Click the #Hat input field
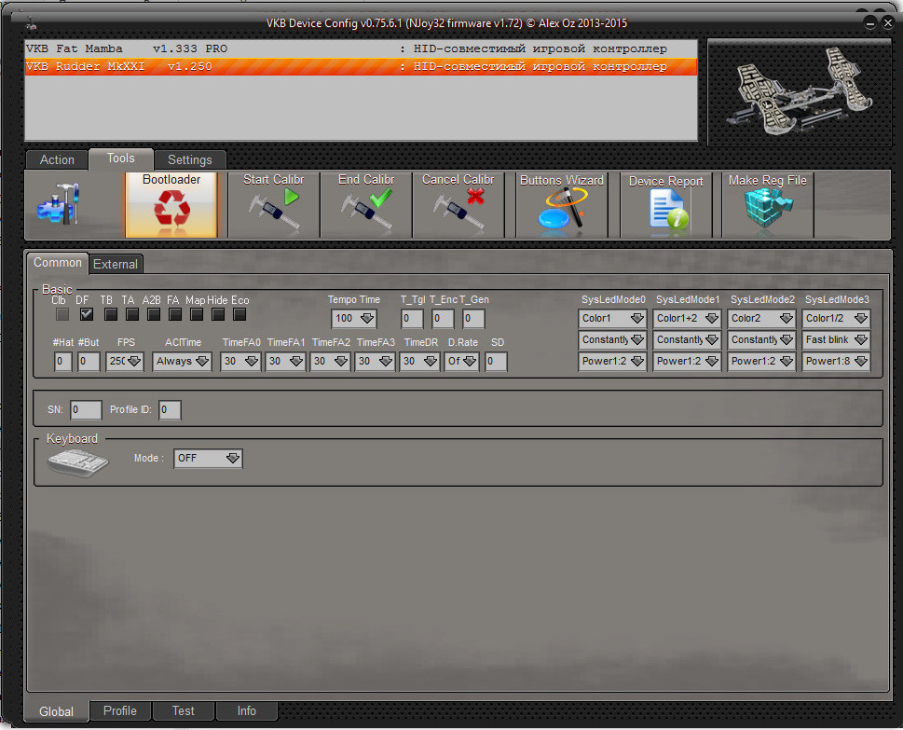 [x=62, y=361]
